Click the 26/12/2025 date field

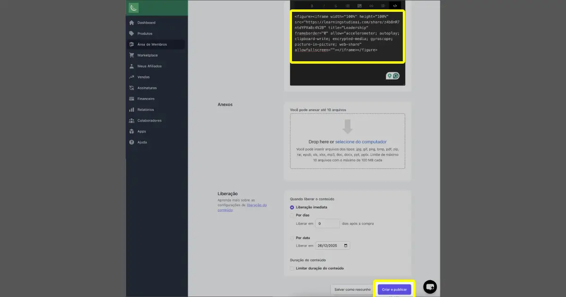pos(333,246)
